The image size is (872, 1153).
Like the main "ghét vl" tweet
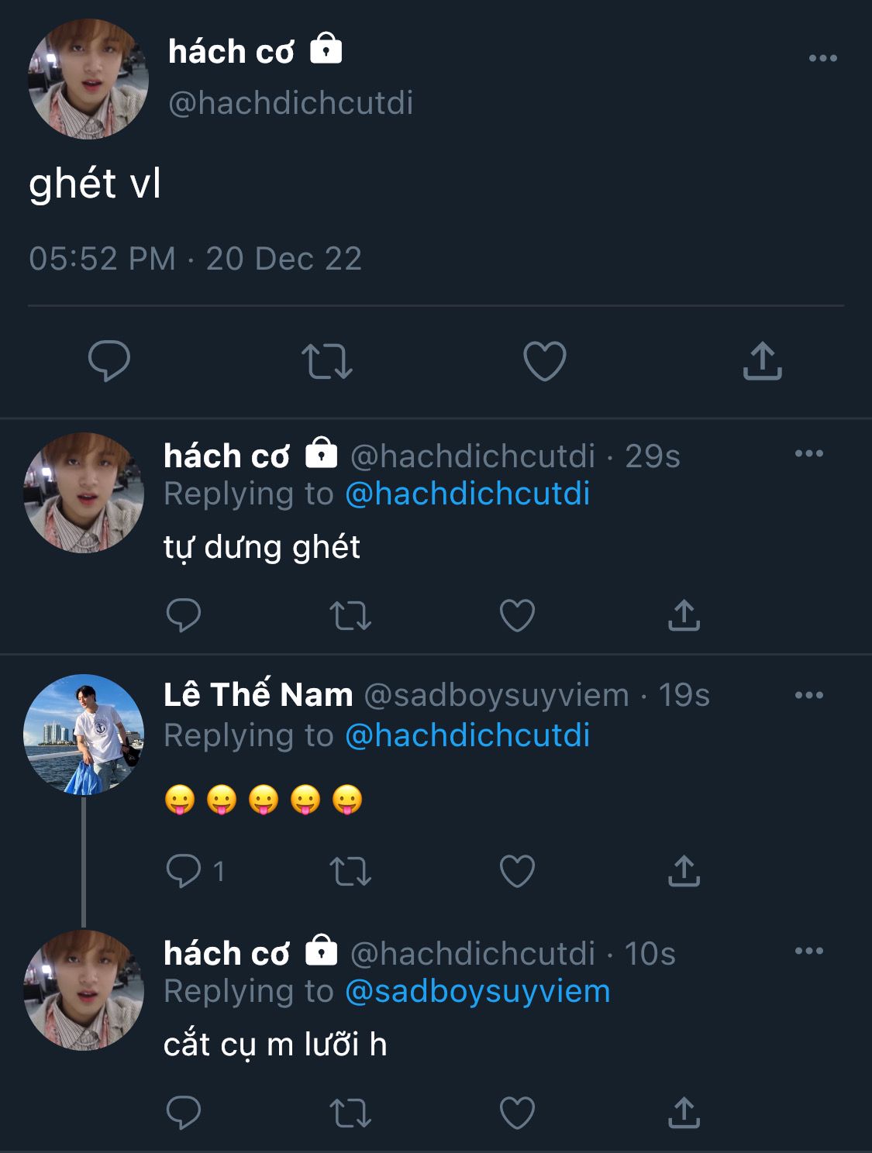[545, 361]
